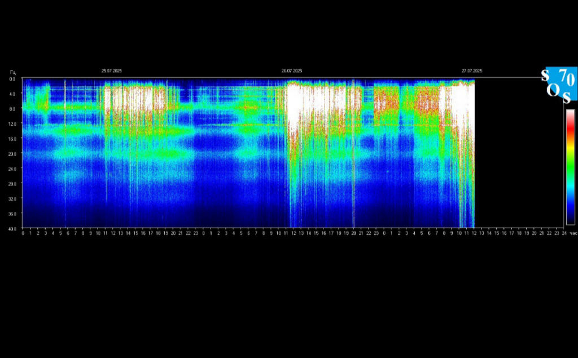The image size is (578, 358).
Task: Click the color intensity scale bar
Action: (x=570, y=167)
